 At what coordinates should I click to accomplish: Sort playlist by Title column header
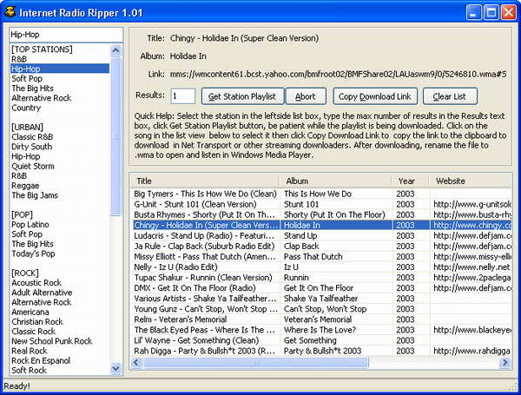(x=205, y=181)
